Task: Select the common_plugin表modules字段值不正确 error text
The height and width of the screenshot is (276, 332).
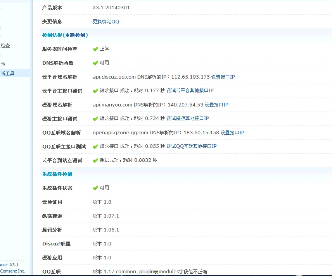Action: 162,272
